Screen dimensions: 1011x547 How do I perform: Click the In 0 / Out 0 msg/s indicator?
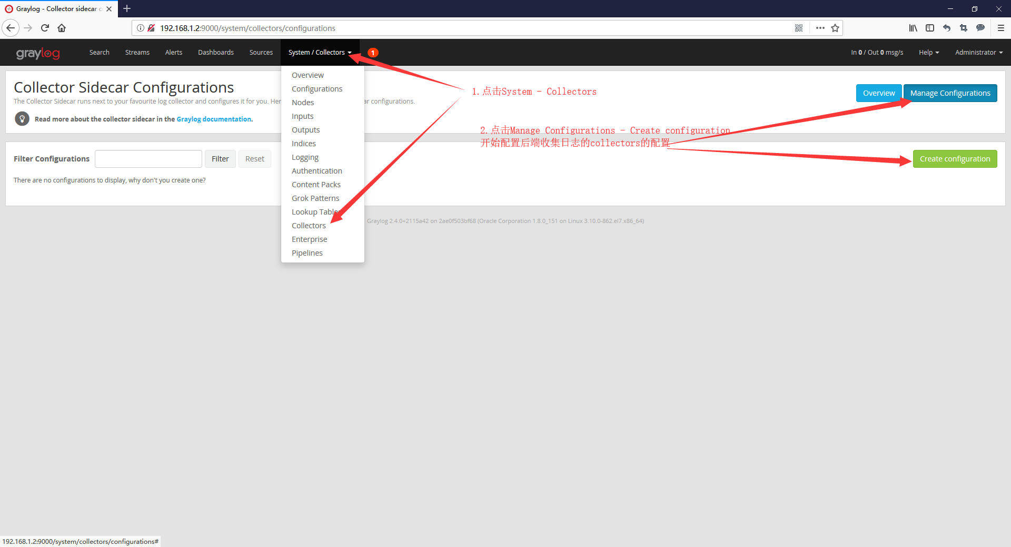pos(877,53)
